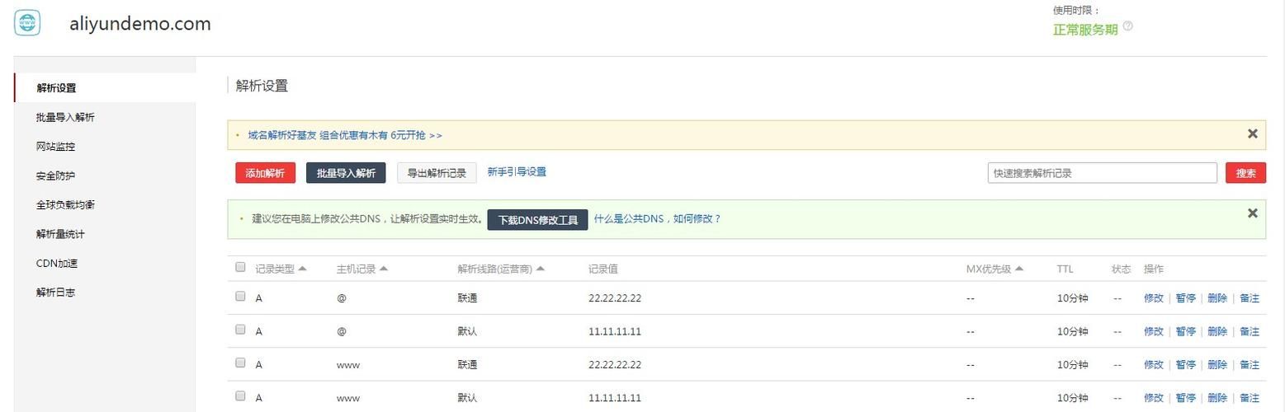Open the 新手引导设置 link

tap(517, 171)
